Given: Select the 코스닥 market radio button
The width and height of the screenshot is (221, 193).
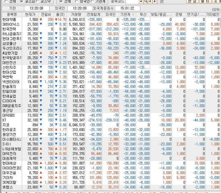Looking at the screenshot, I should (37, 2).
